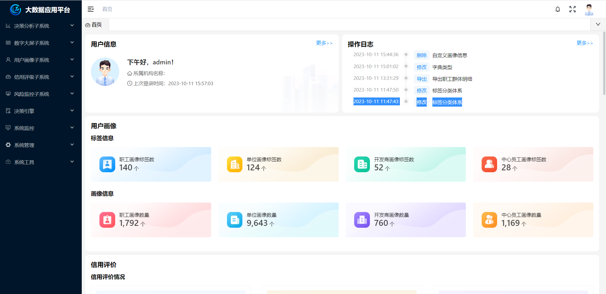606x294 pixels.
Task: Select the 首页 tab
Action: point(96,25)
